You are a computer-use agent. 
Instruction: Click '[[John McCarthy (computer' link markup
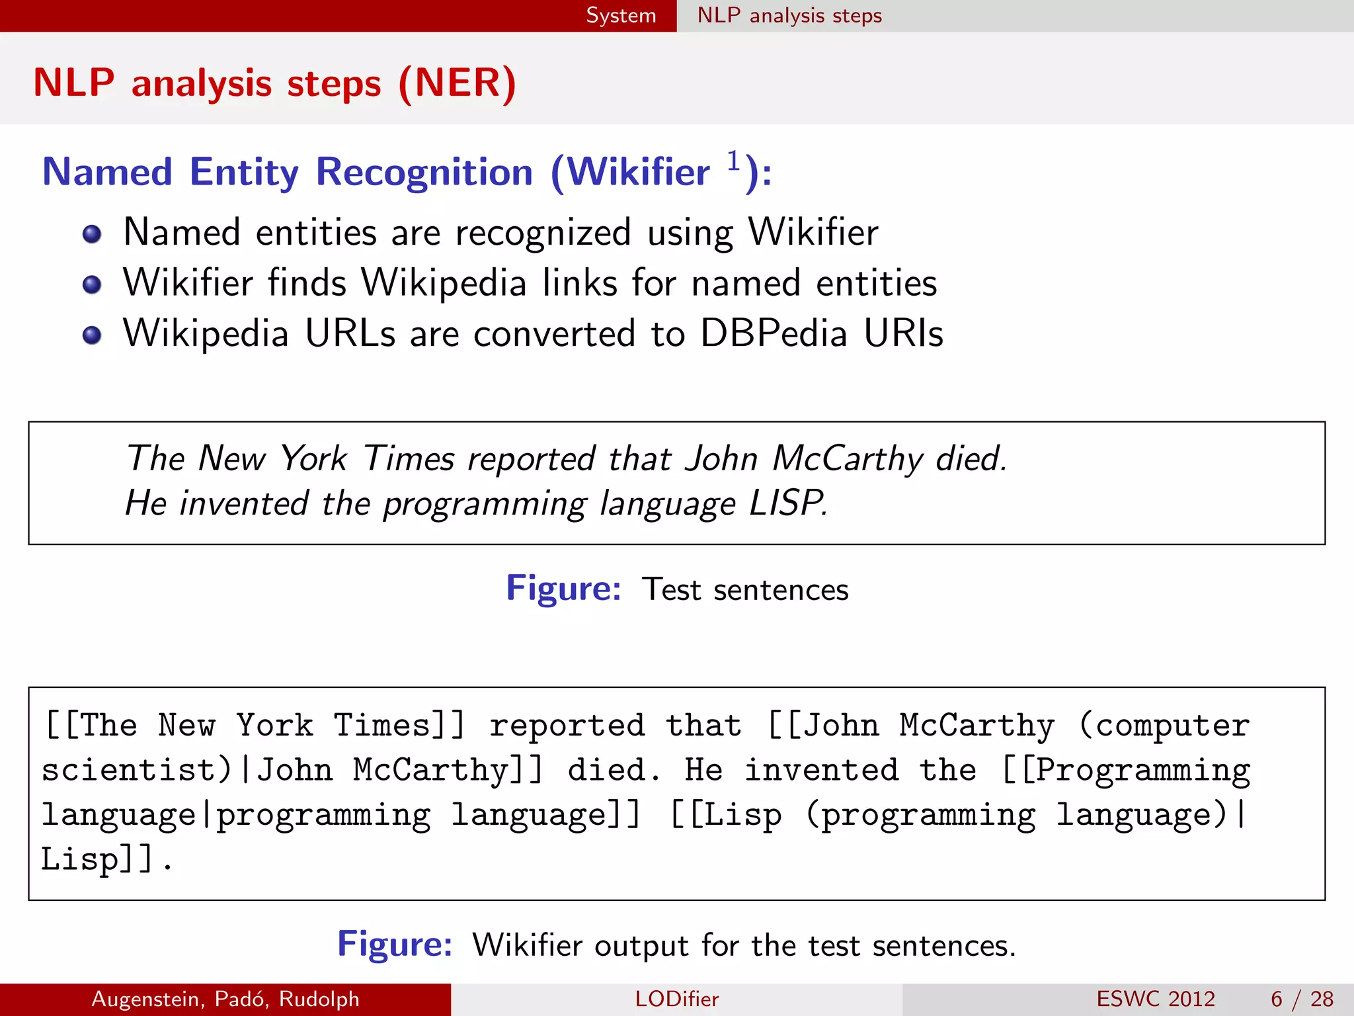point(1009,726)
